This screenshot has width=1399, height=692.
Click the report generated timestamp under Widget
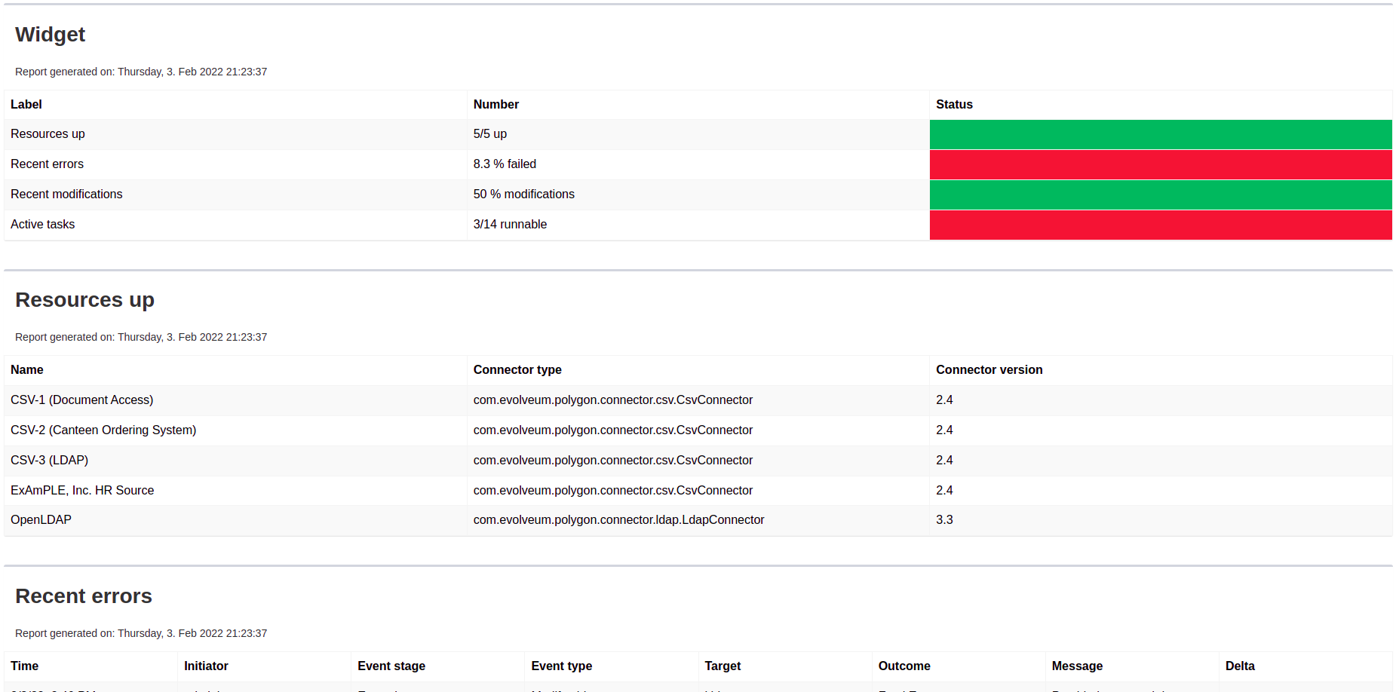(x=141, y=72)
